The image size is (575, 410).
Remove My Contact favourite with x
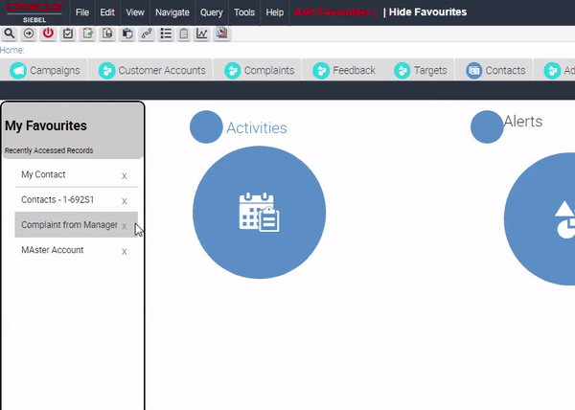coord(125,176)
